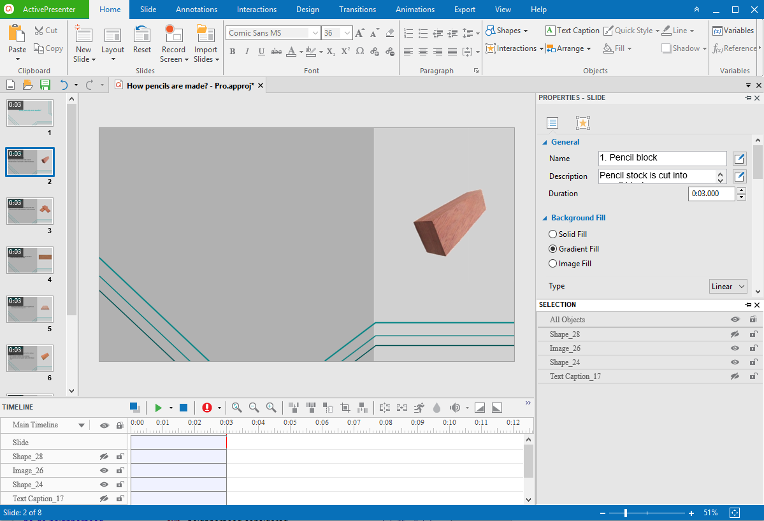This screenshot has width=764, height=521.
Task: Click the text highlight color swatch
Action: [x=311, y=51]
